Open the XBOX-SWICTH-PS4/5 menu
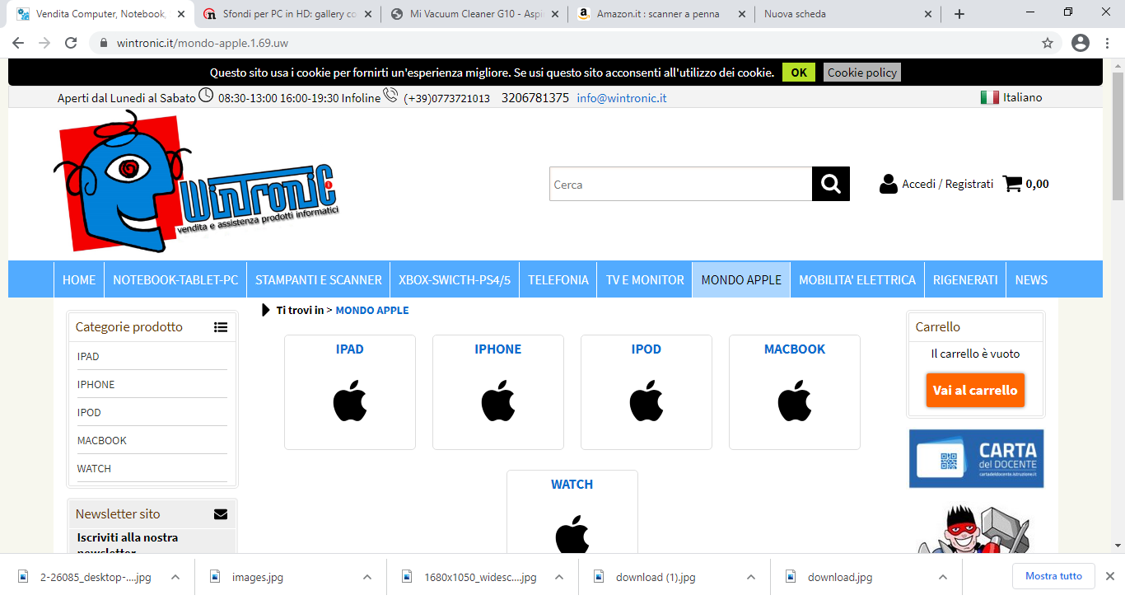1125x600 pixels. click(455, 279)
